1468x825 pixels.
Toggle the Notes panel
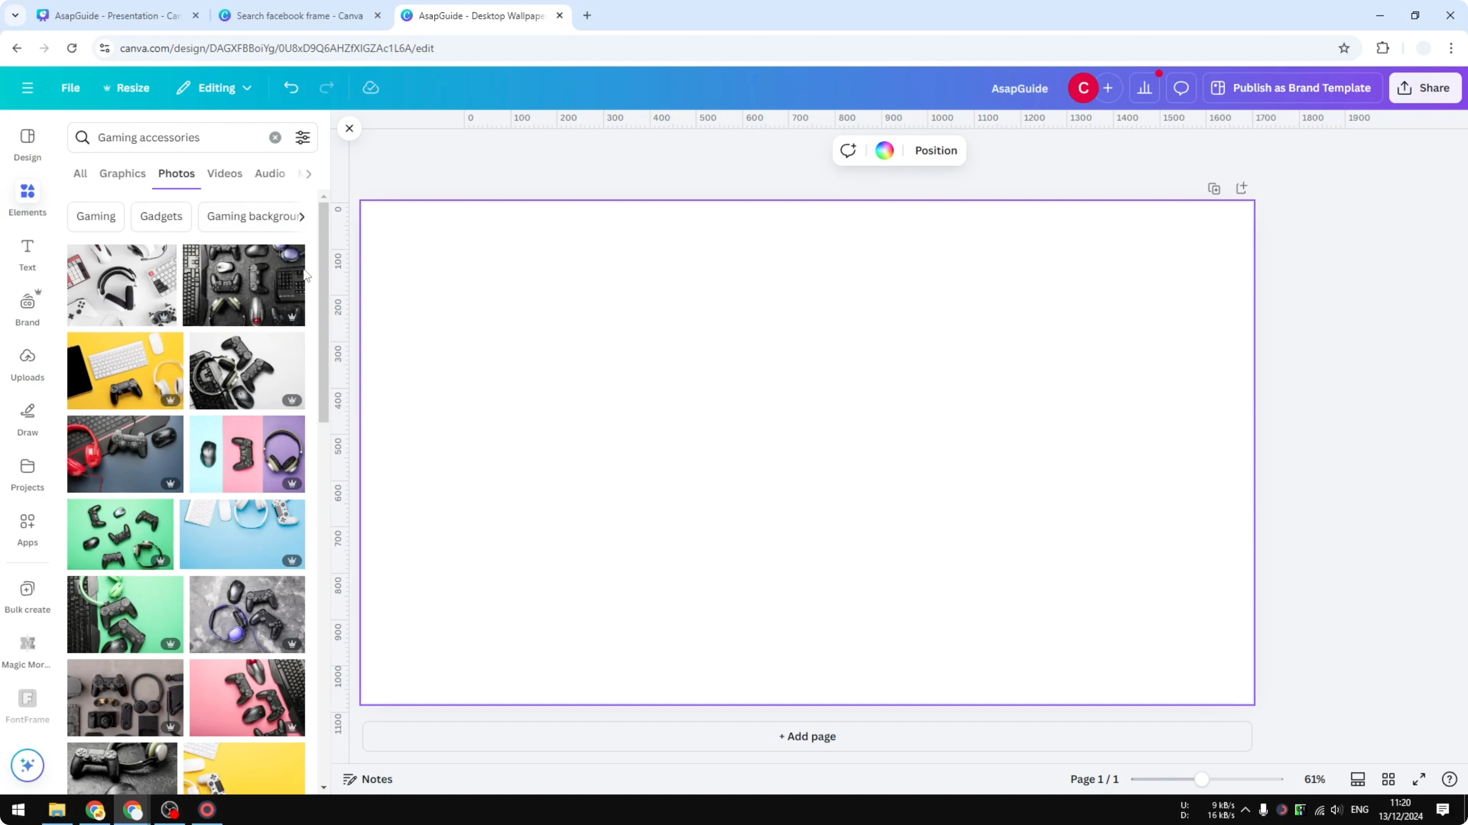(367, 779)
